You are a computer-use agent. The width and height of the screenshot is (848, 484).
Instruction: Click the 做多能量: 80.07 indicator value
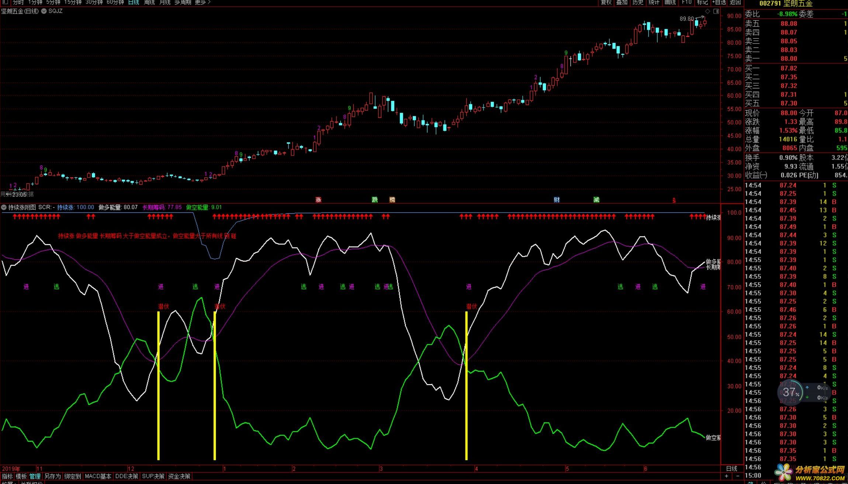[x=118, y=207]
